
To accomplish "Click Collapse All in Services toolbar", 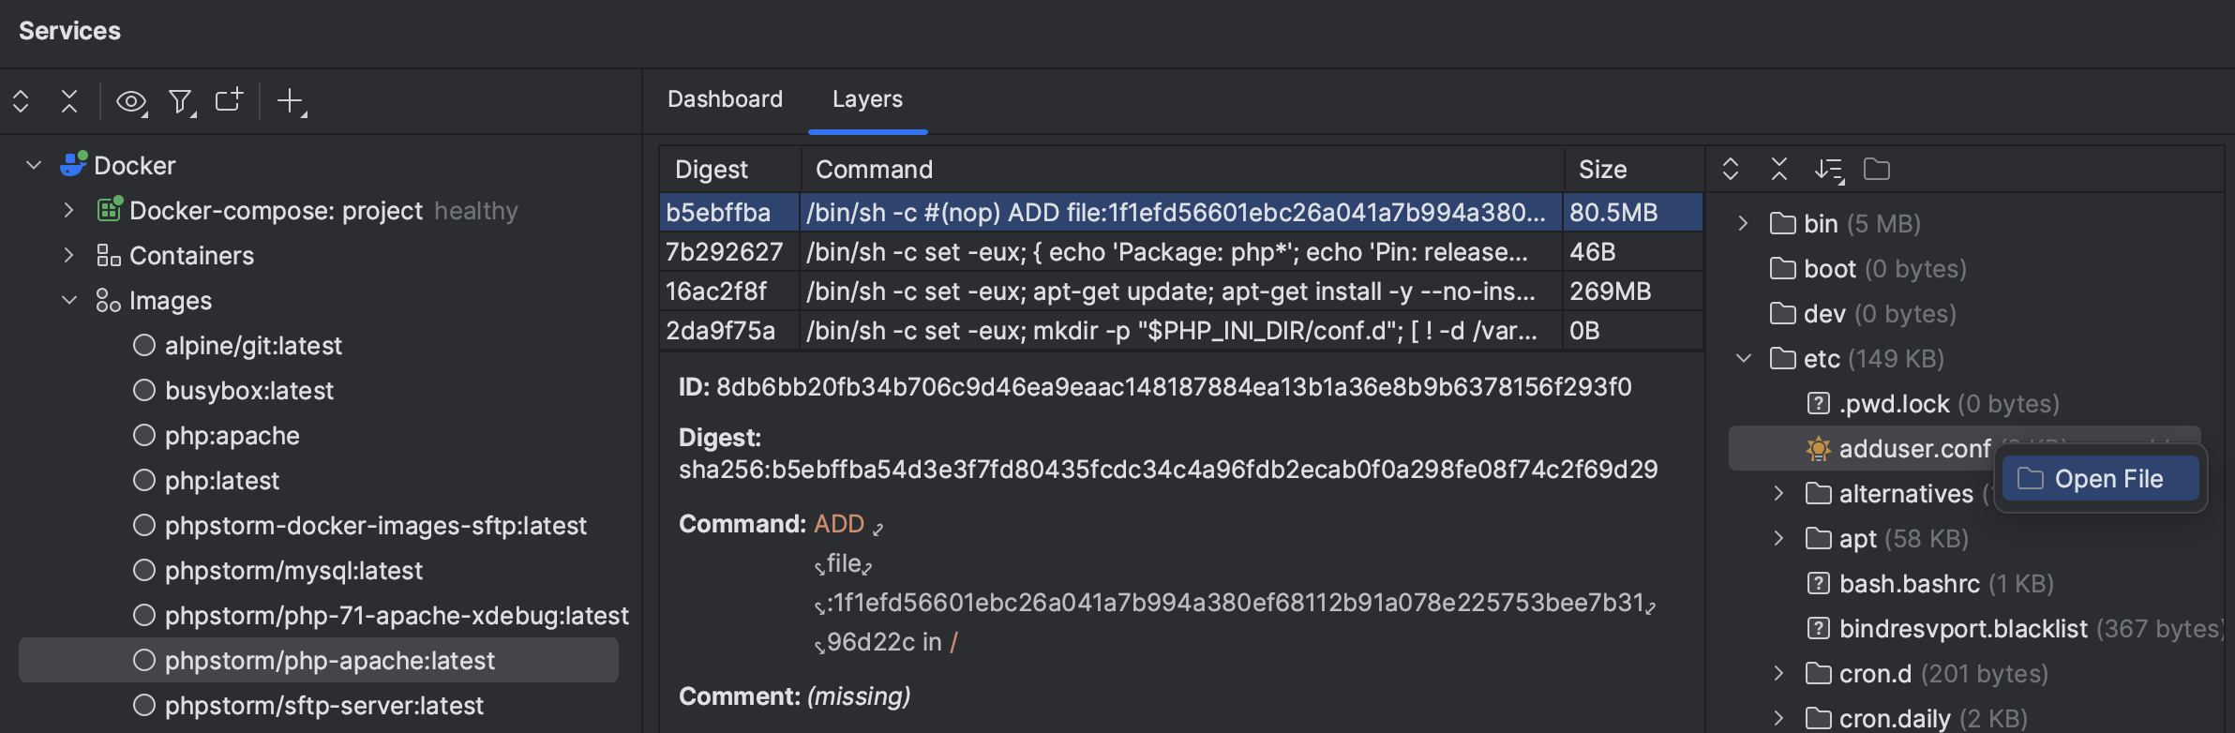I will (x=69, y=101).
